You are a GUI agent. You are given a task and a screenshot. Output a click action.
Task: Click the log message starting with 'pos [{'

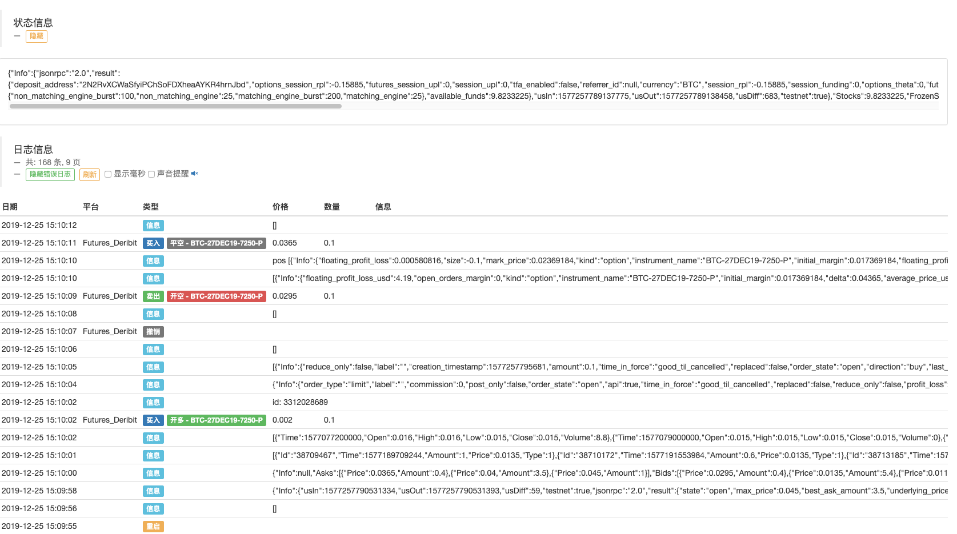coord(610,260)
